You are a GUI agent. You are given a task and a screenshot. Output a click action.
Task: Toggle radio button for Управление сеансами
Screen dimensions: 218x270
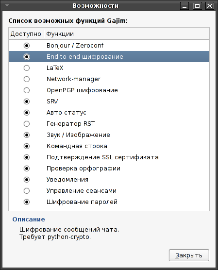27,191
